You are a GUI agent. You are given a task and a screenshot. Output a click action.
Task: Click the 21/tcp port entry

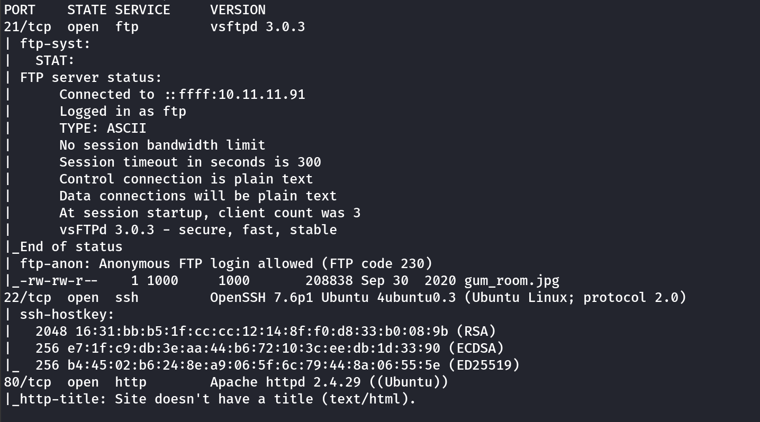[x=28, y=26]
